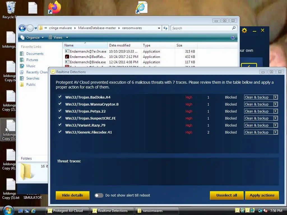Open action dropdown for Generic.Filecoder.41
Image resolution: width=287 pixels, height=215 pixels.
(x=276, y=132)
